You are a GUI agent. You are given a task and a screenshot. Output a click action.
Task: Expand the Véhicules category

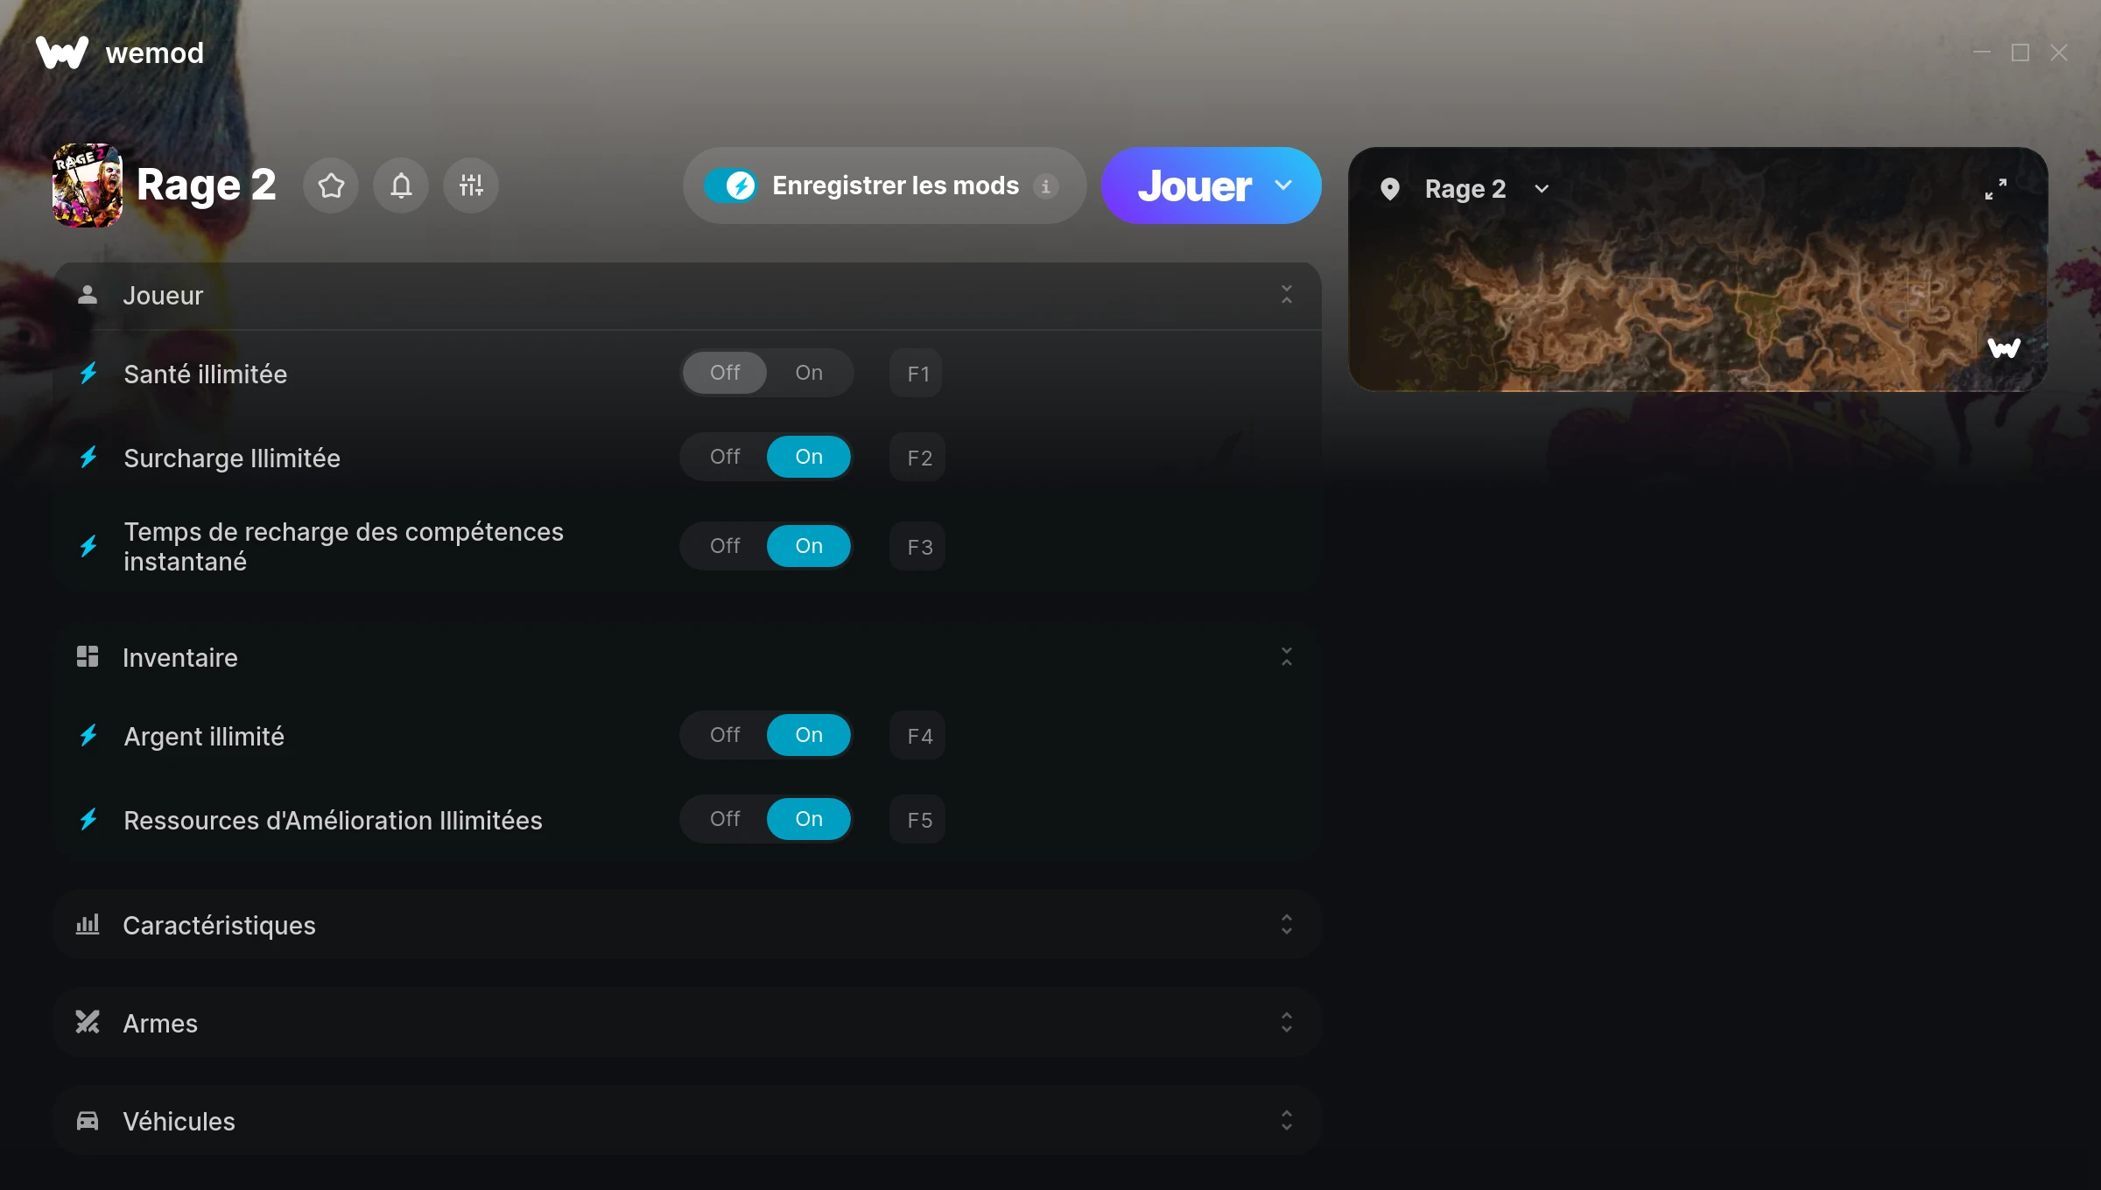(x=686, y=1120)
